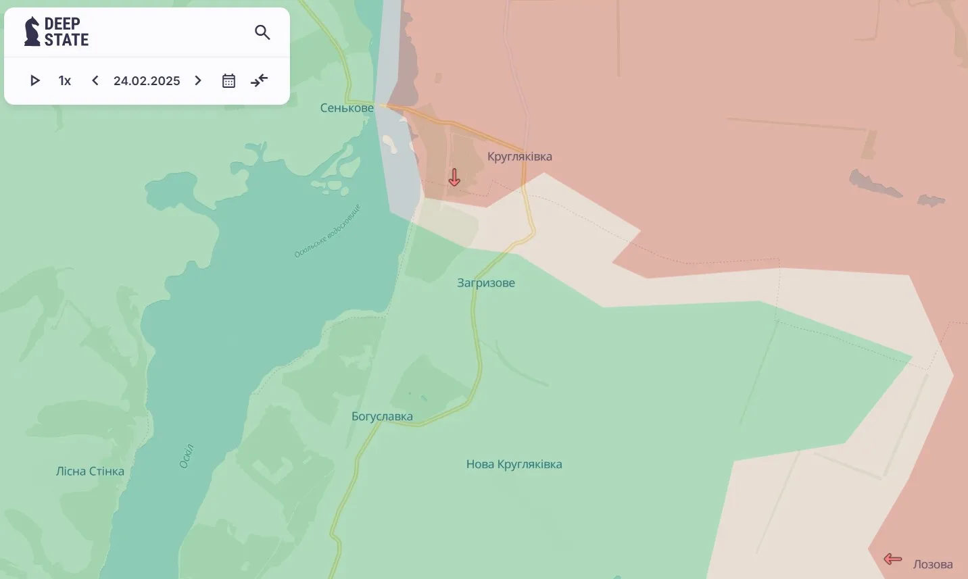The width and height of the screenshot is (968, 579).
Task: Click the Нова Кругляківка label
Action: (514, 464)
